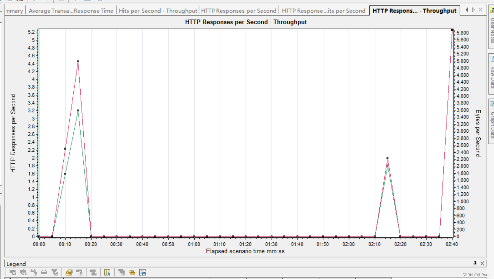Click the gray icon right of orange tag

[79, 272]
